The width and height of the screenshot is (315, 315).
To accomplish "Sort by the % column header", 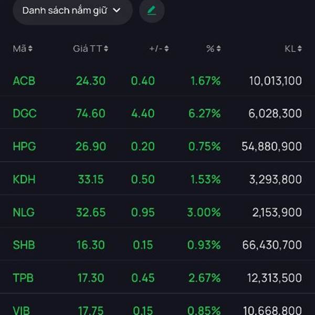I will coord(213,49).
